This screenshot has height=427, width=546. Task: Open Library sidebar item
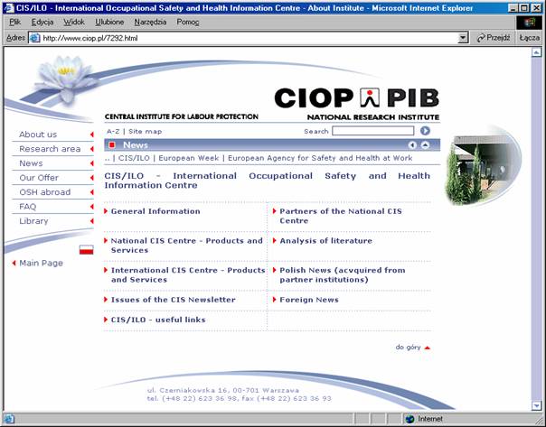tap(33, 221)
